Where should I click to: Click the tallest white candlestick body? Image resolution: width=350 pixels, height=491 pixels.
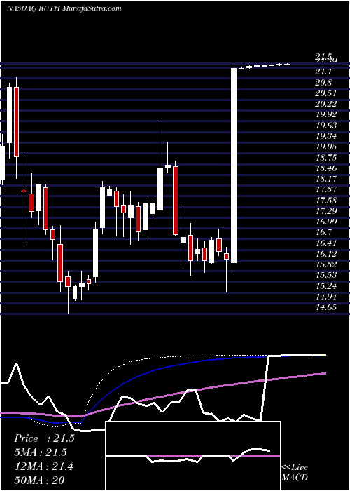click(x=234, y=166)
